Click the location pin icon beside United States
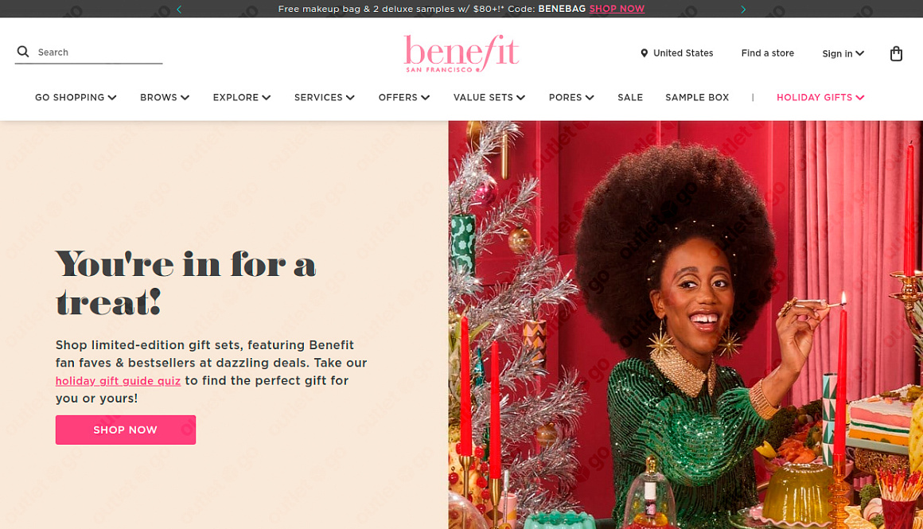 644,53
